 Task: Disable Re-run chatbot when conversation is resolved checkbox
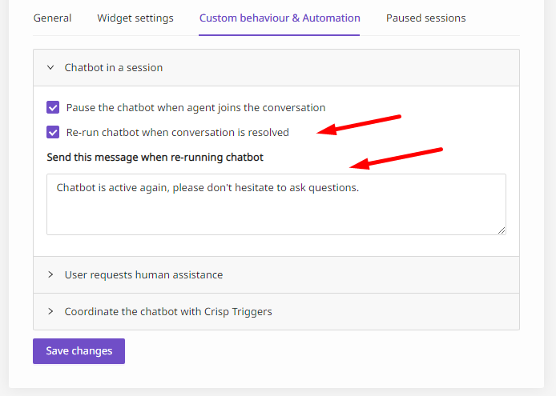[x=53, y=132]
